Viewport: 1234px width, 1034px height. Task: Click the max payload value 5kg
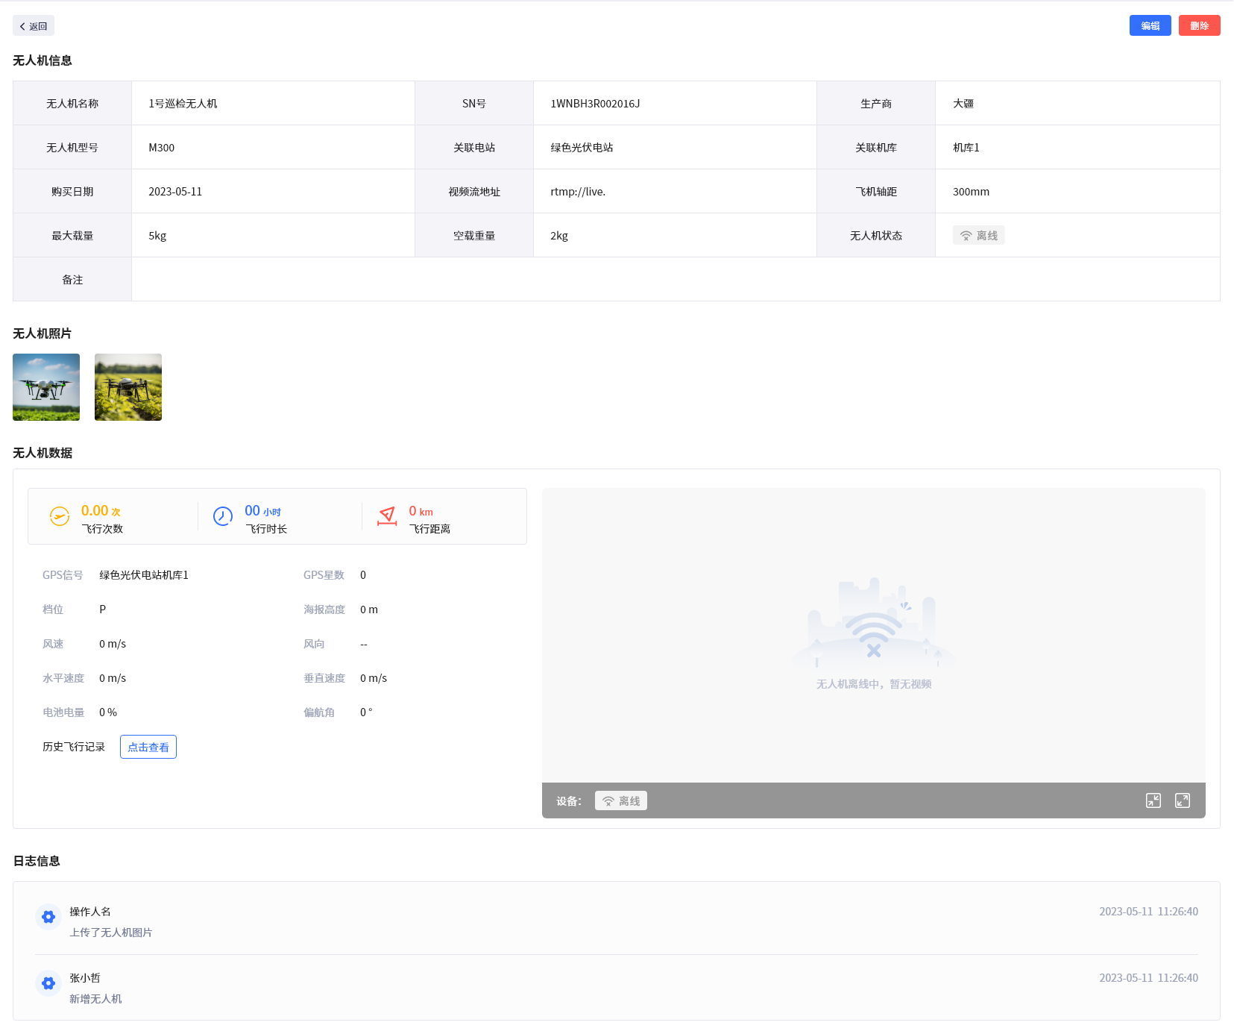pyautogui.click(x=157, y=236)
